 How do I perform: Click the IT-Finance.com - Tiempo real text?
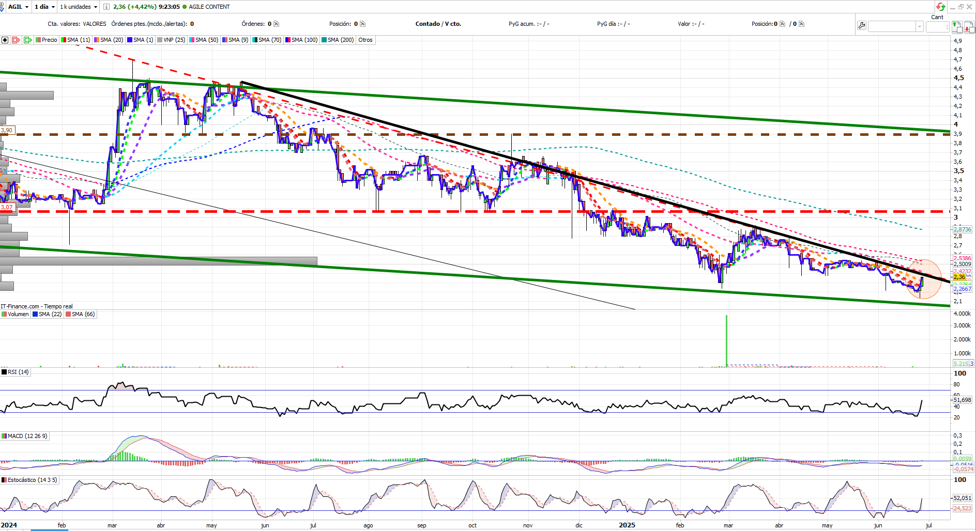37,306
